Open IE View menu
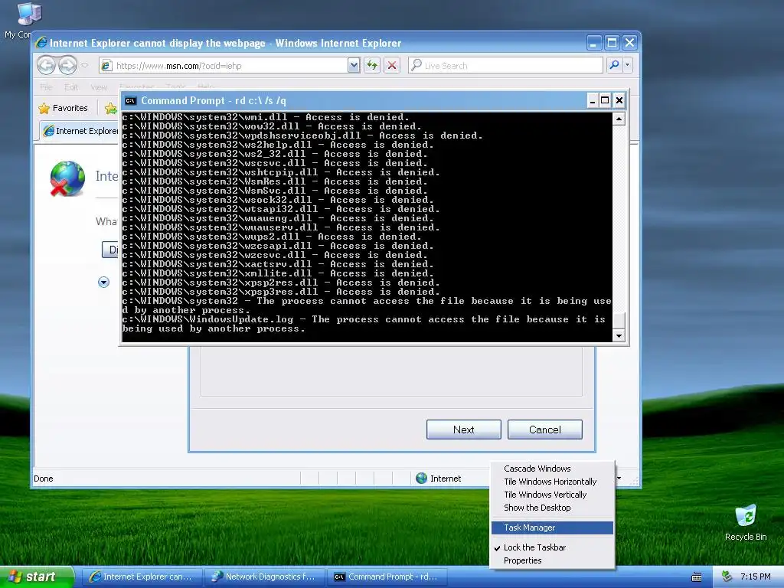This screenshot has width=784, height=588. point(99,87)
